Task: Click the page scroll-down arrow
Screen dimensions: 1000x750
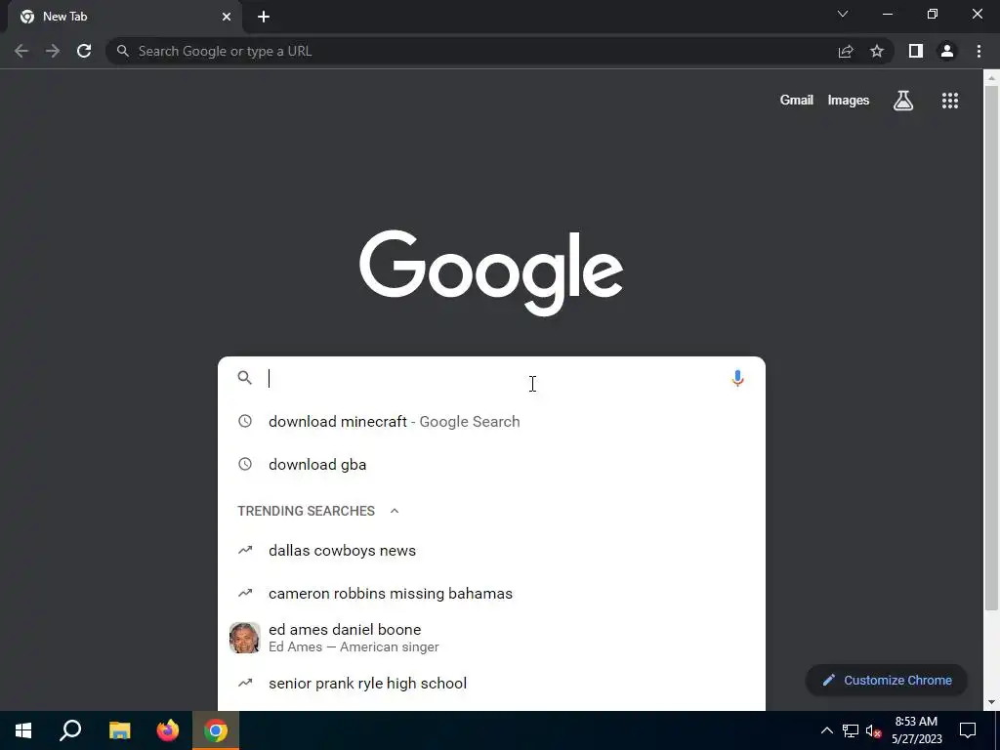Action: click(991, 702)
